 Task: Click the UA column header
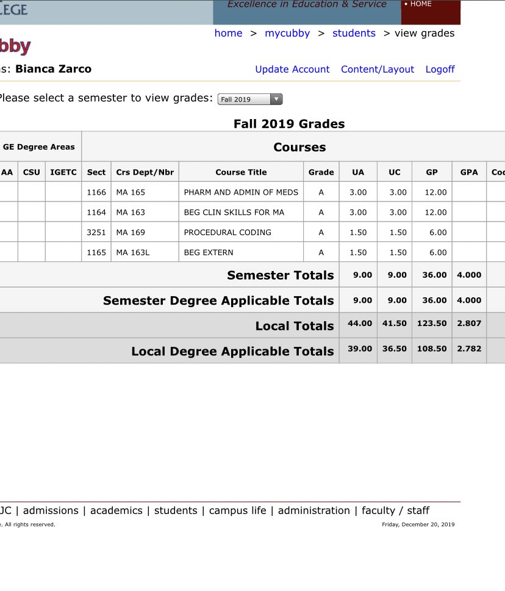click(x=358, y=172)
